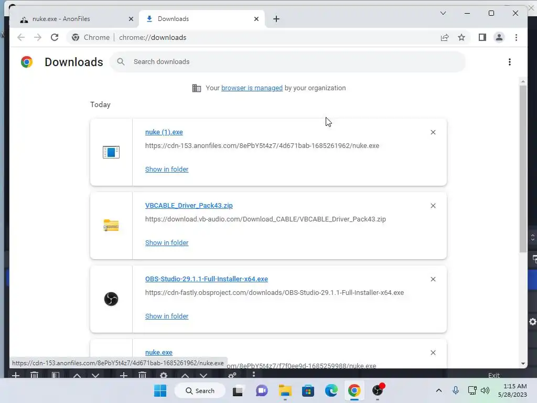Open the clock showing 1:15 AM

512,390
